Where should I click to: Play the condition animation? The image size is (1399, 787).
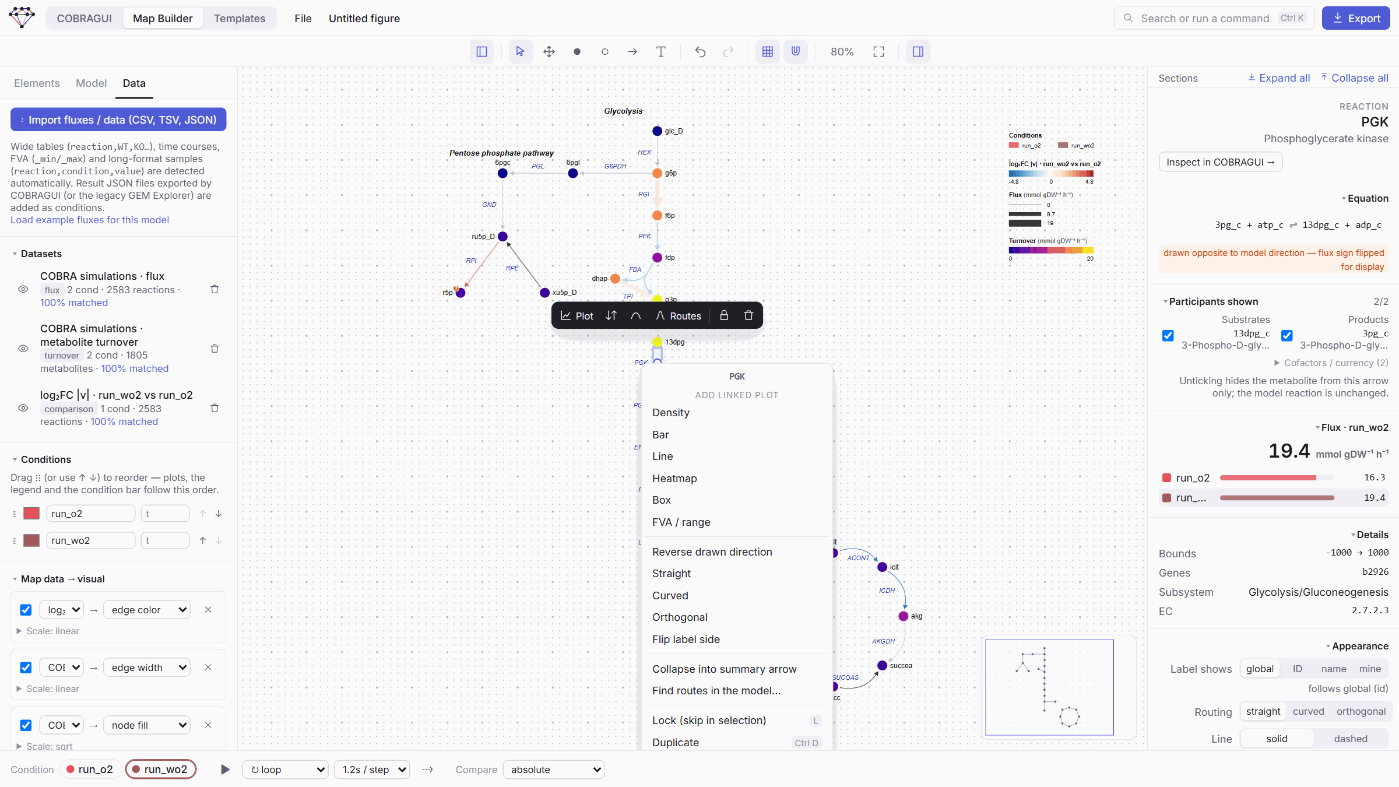pos(225,770)
